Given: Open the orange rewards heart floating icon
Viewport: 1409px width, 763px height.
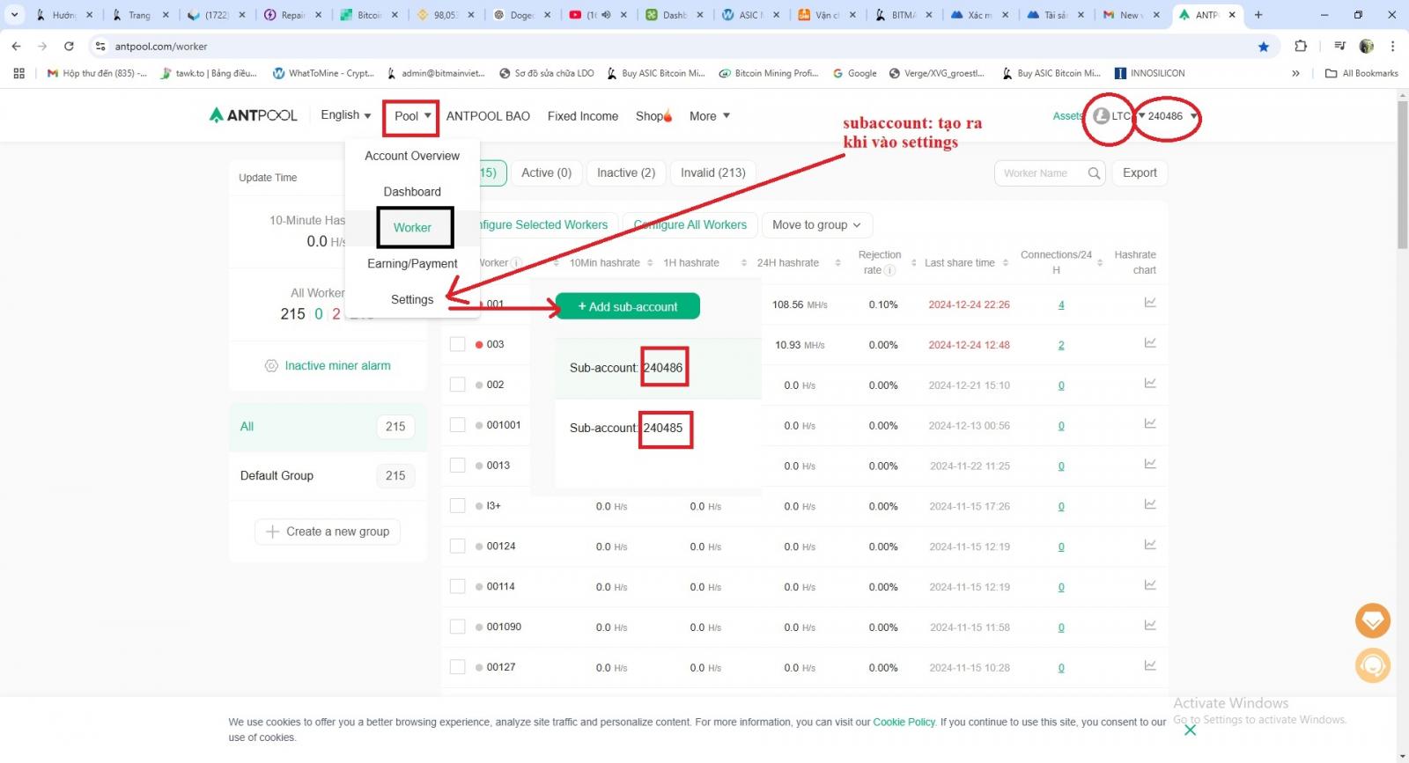Looking at the screenshot, I should point(1372,621).
